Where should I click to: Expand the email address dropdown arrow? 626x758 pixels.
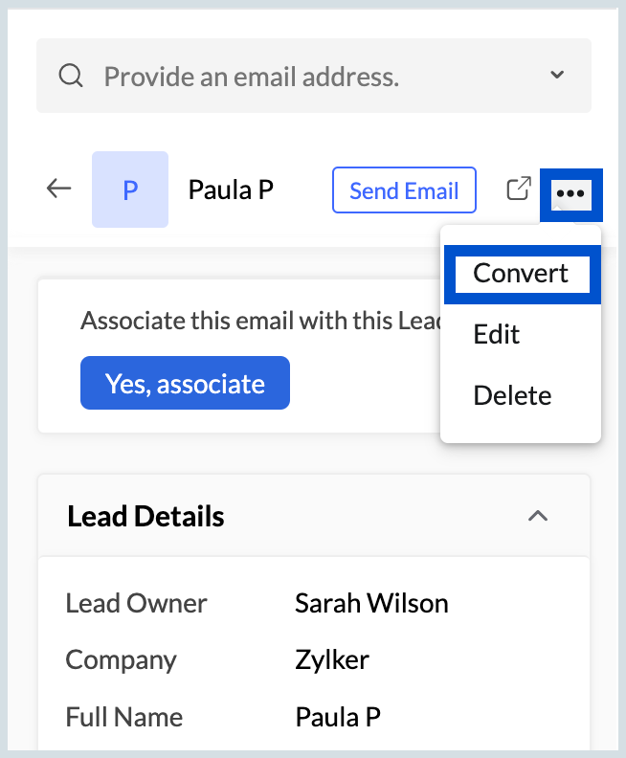pyautogui.click(x=557, y=75)
